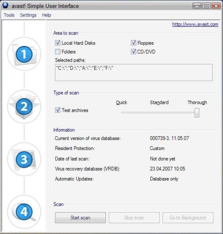Enable the Folders checkbox
Screen dimensions: 223x234
[x=58, y=52]
